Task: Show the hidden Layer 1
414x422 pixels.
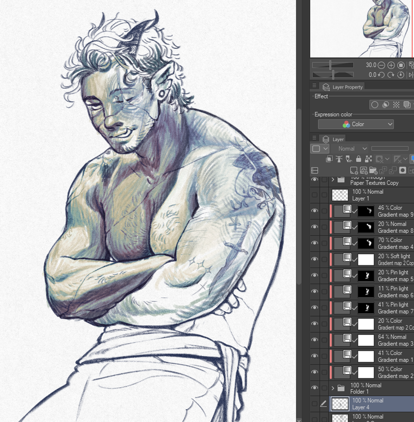Action: point(314,195)
